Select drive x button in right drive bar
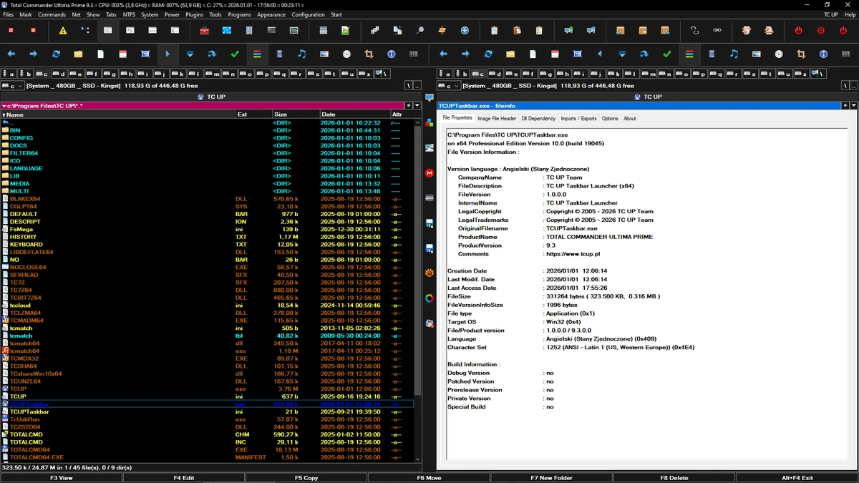The height and width of the screenshot is (483, 859). pos(802,74)
